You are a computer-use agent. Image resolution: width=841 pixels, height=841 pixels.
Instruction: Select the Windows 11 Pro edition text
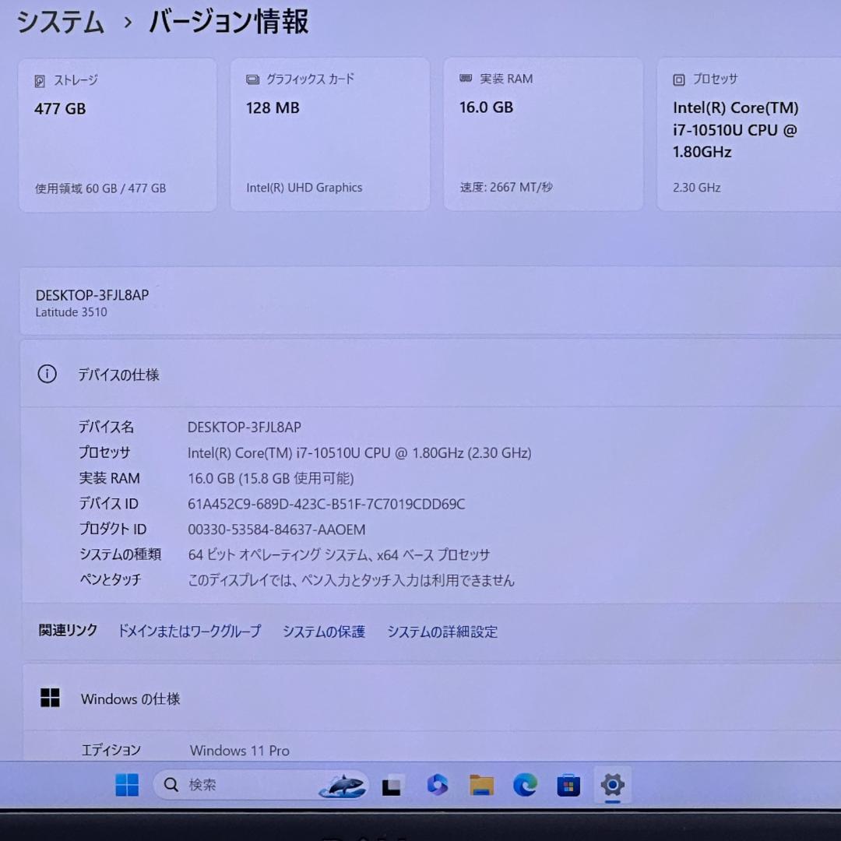[239, 751]
